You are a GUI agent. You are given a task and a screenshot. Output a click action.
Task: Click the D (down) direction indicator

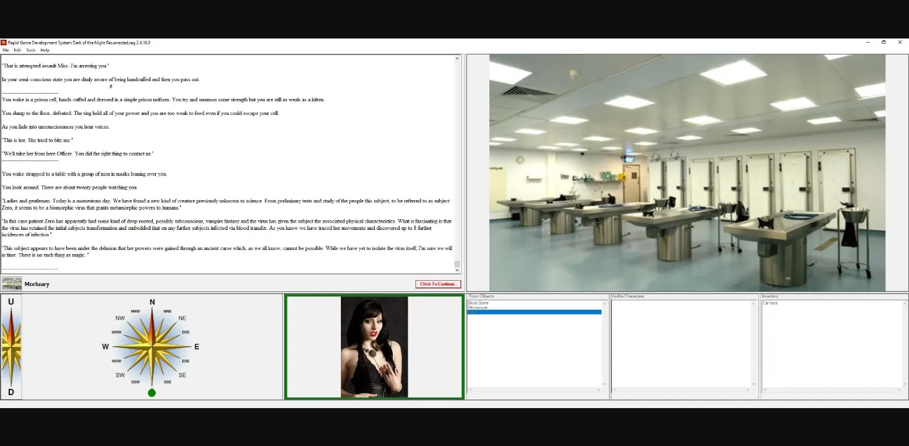(11, 392)
